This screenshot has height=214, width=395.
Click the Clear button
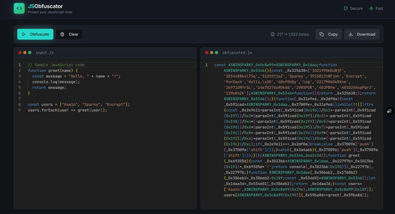pos(69,34)
